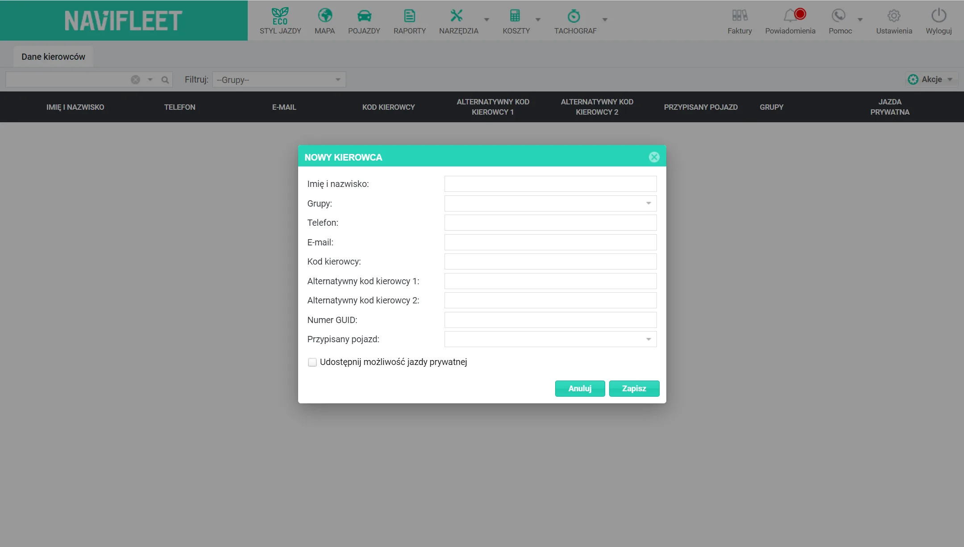This screenshot has height=547, width=964.
Task: Expand the Narzędzia dropdown arrow
Action: tap(487, 20)
